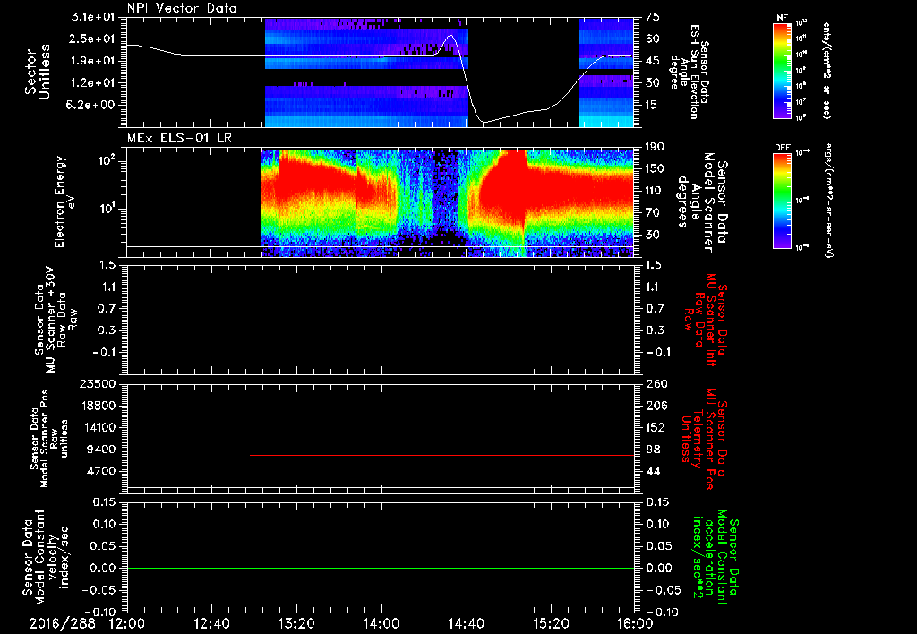Click the 'DEF' color bar heading
Image resolution: width=917 pixels, height=634 pixels.
coord(783,148)
